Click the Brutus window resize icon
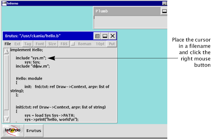Screen dimensions: 212x139 (97, 36)
